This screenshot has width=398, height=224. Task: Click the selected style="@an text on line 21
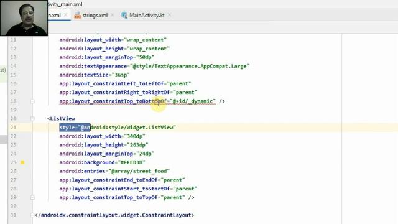75,127
